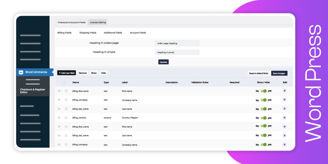Open edit icon for billing_first_name field
The width and height of the screenshot is (328, 164).
[284, 127]
